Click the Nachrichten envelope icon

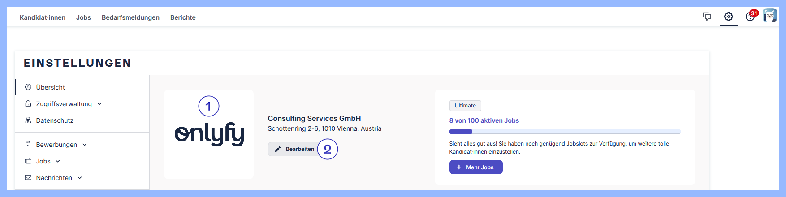tap(28, 177)
